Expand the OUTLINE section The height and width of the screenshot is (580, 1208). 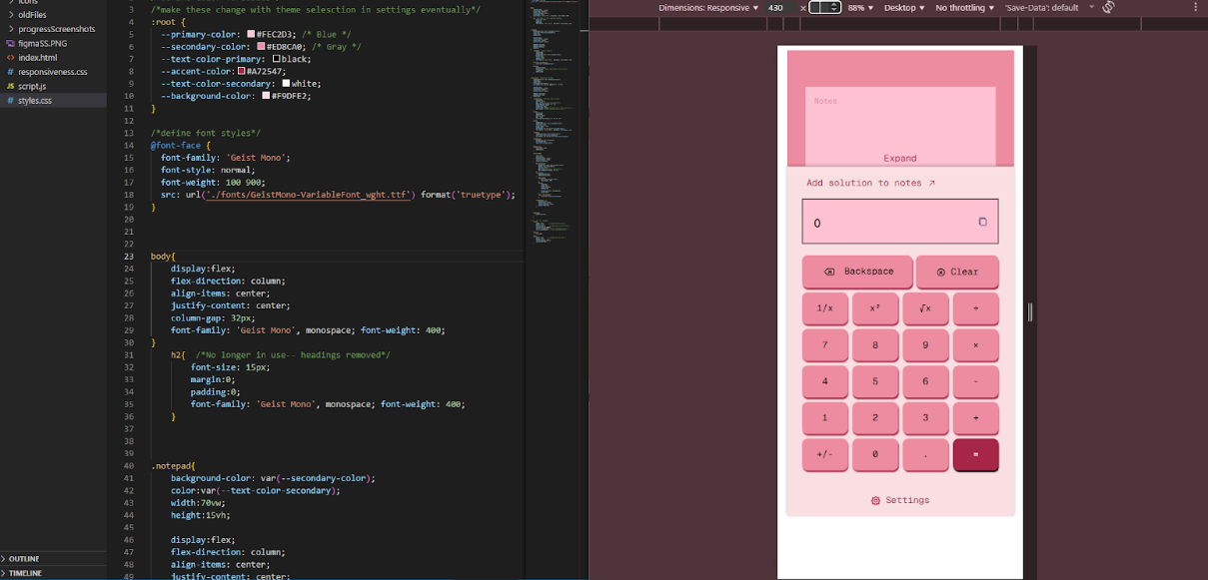pyautogui.click(x=25, y=559)
